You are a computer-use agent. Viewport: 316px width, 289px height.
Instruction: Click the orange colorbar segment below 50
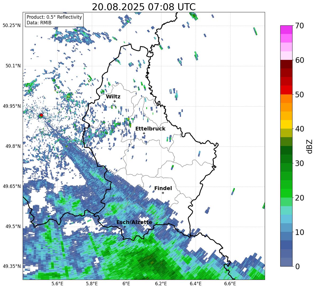coord(286,99)
